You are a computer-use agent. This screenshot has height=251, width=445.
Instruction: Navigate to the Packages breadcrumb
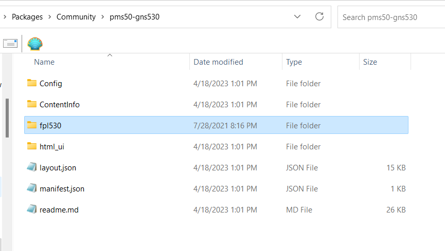(28, 17)
